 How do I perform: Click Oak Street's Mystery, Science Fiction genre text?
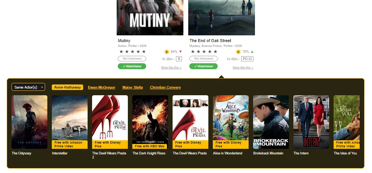point(216,46)
